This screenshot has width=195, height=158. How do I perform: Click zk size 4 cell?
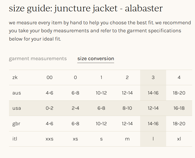coord(179,77)
